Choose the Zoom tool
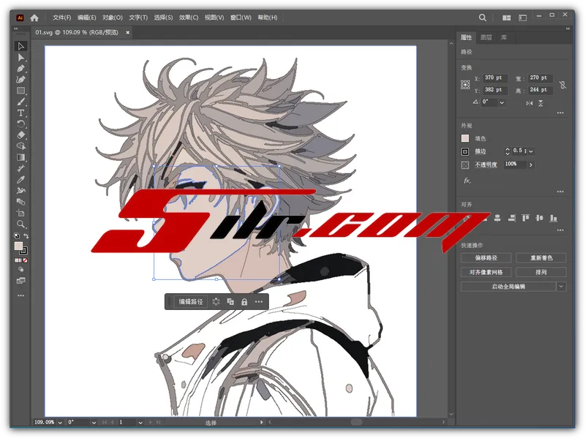Viewport: 585px width, 438px height. 21,224
